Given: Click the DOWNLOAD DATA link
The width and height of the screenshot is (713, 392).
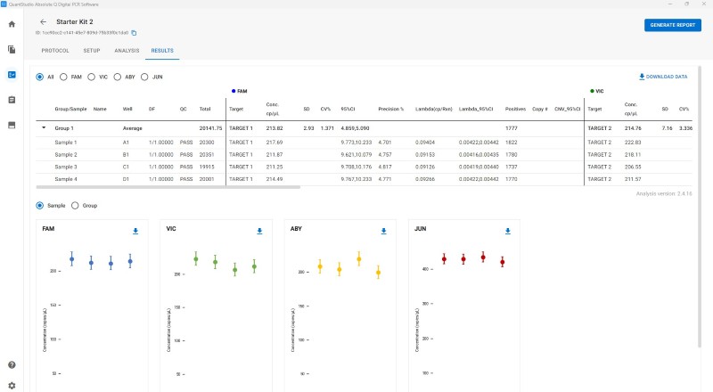Looking at the screenshot, I should point(663,77).
